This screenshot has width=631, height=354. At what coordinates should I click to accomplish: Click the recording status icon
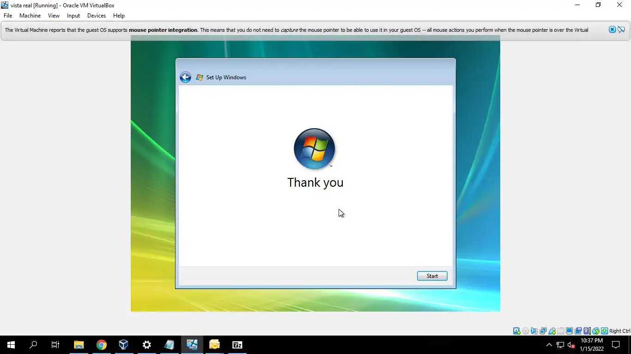[x=578, y=331]
